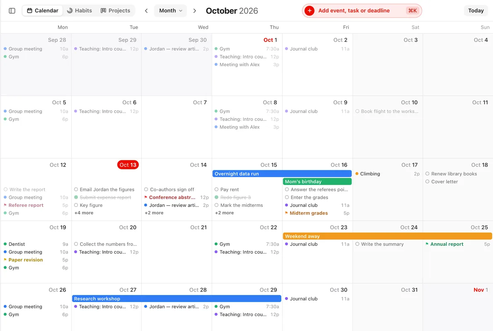Open the Overnight data run event
Screen dimensions: 493x331
click(x=282, y=174)
